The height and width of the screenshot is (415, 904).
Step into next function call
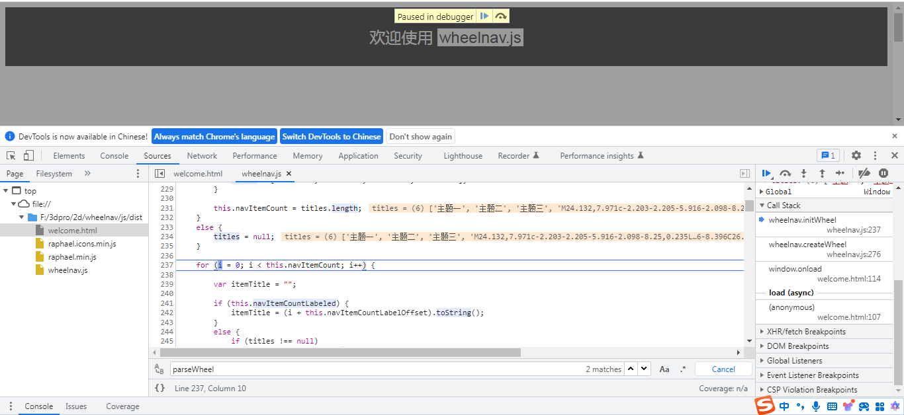pyautogui.click(x=803, y=173)
